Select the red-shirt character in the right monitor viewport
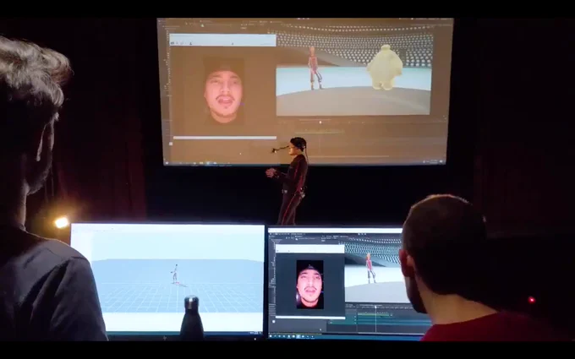This screenshot has height=359, width=575. click(370, 268)
